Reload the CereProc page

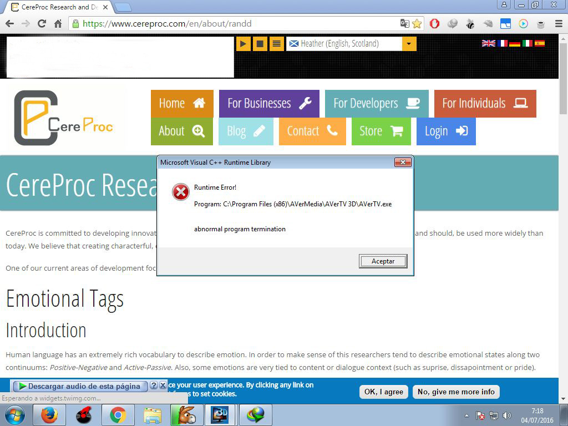(x=42, y=24)
